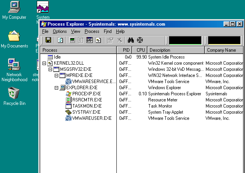245x173 pixels.
Task: Collapse the EXPLORER.EXE tree node
Action: (56, 88)
